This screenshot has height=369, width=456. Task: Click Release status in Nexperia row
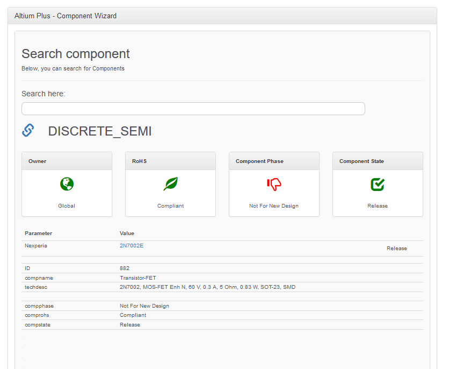click(397, 248)
